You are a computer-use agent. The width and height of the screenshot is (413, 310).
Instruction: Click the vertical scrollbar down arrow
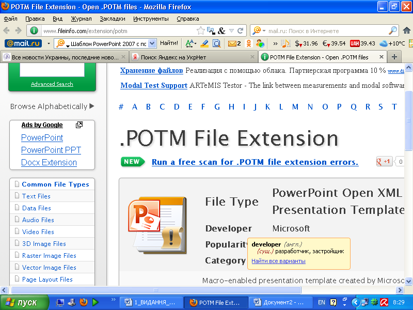click(x=408, y=281)
